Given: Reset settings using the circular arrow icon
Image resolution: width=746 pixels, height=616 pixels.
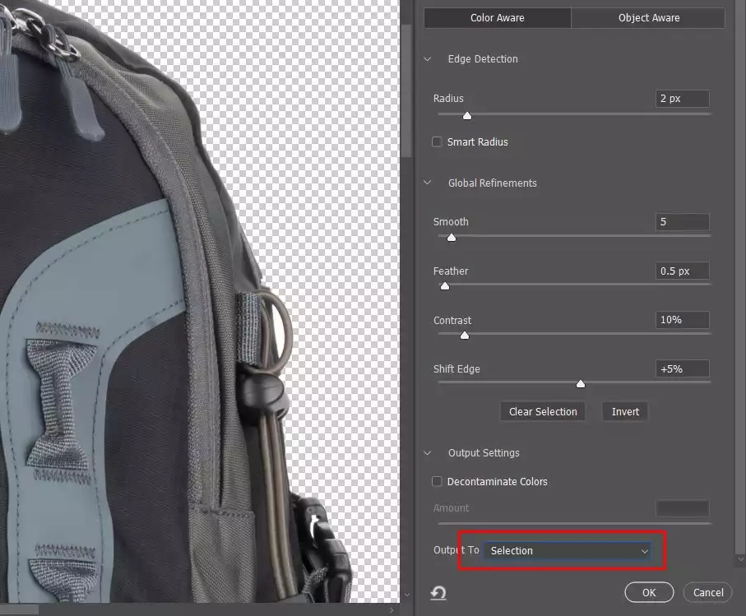Looking at the screenshot, I should [438, 592].
